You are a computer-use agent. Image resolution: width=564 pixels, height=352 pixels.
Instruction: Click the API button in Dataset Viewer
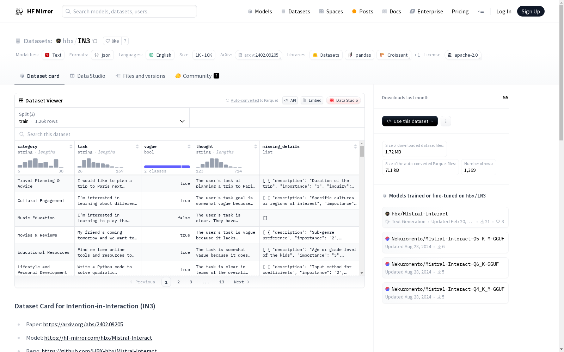(x=290, y=100)
